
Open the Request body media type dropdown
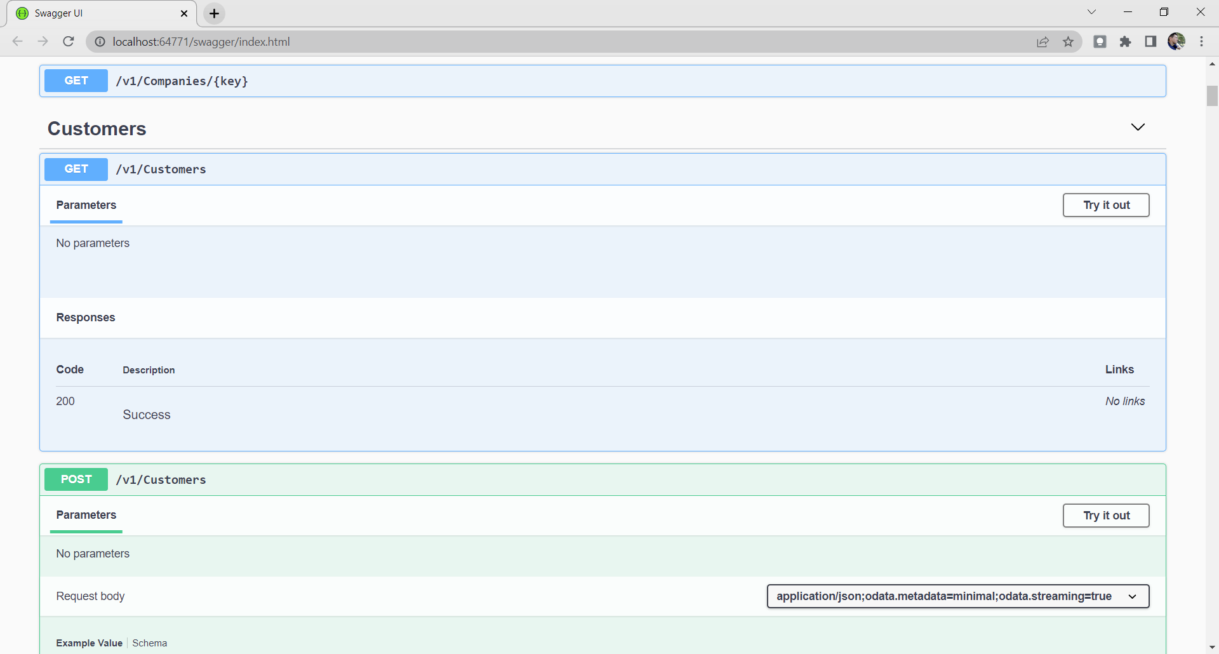(x=958, y=596)
